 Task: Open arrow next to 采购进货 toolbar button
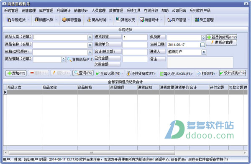28,20
